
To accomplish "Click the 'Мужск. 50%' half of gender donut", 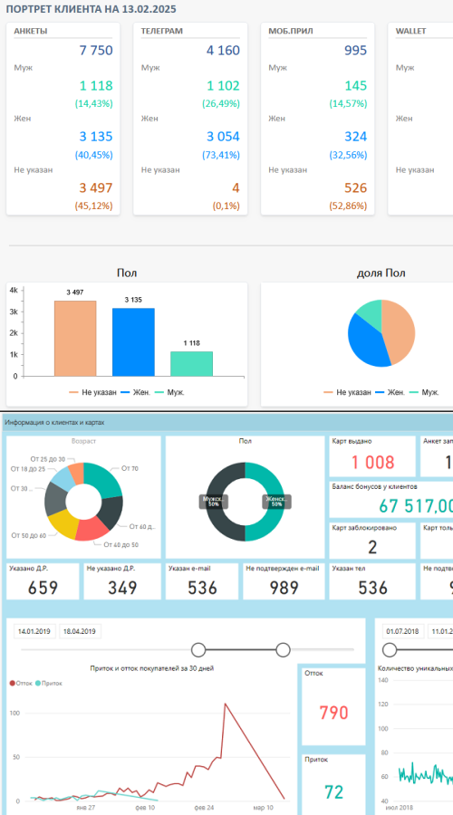I will pyautogui.click(x=215, y=502).
